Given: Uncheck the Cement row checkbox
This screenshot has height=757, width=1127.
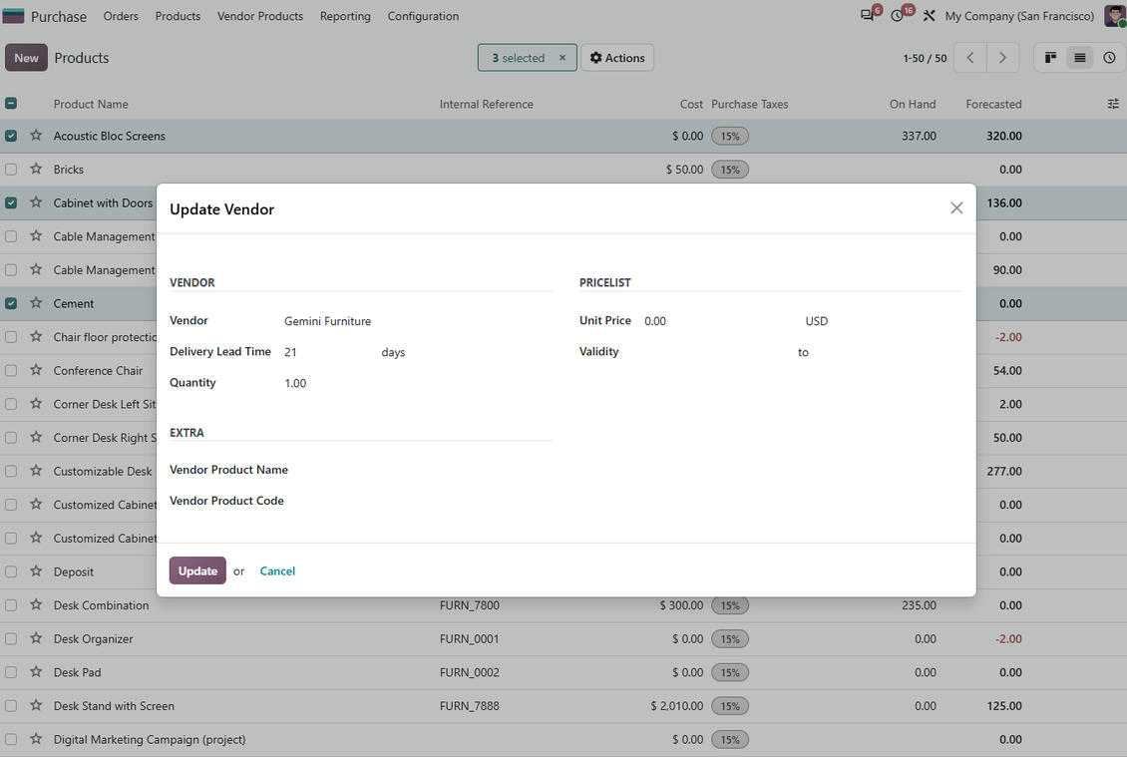Looking at the screenshot, I should point(11,303).
